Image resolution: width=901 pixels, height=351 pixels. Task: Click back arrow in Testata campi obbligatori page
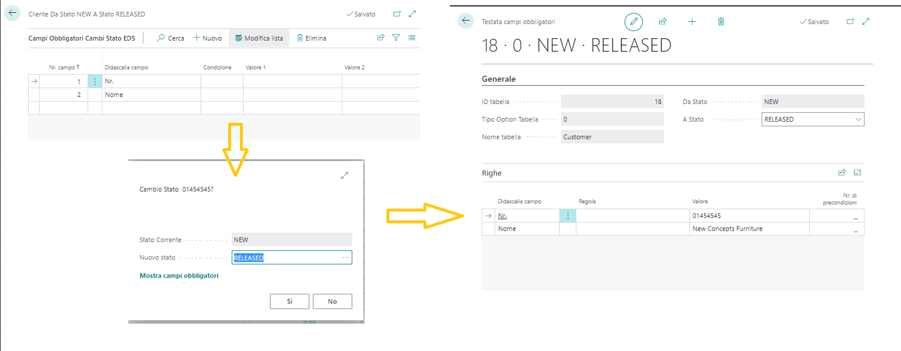click(466, 21)
